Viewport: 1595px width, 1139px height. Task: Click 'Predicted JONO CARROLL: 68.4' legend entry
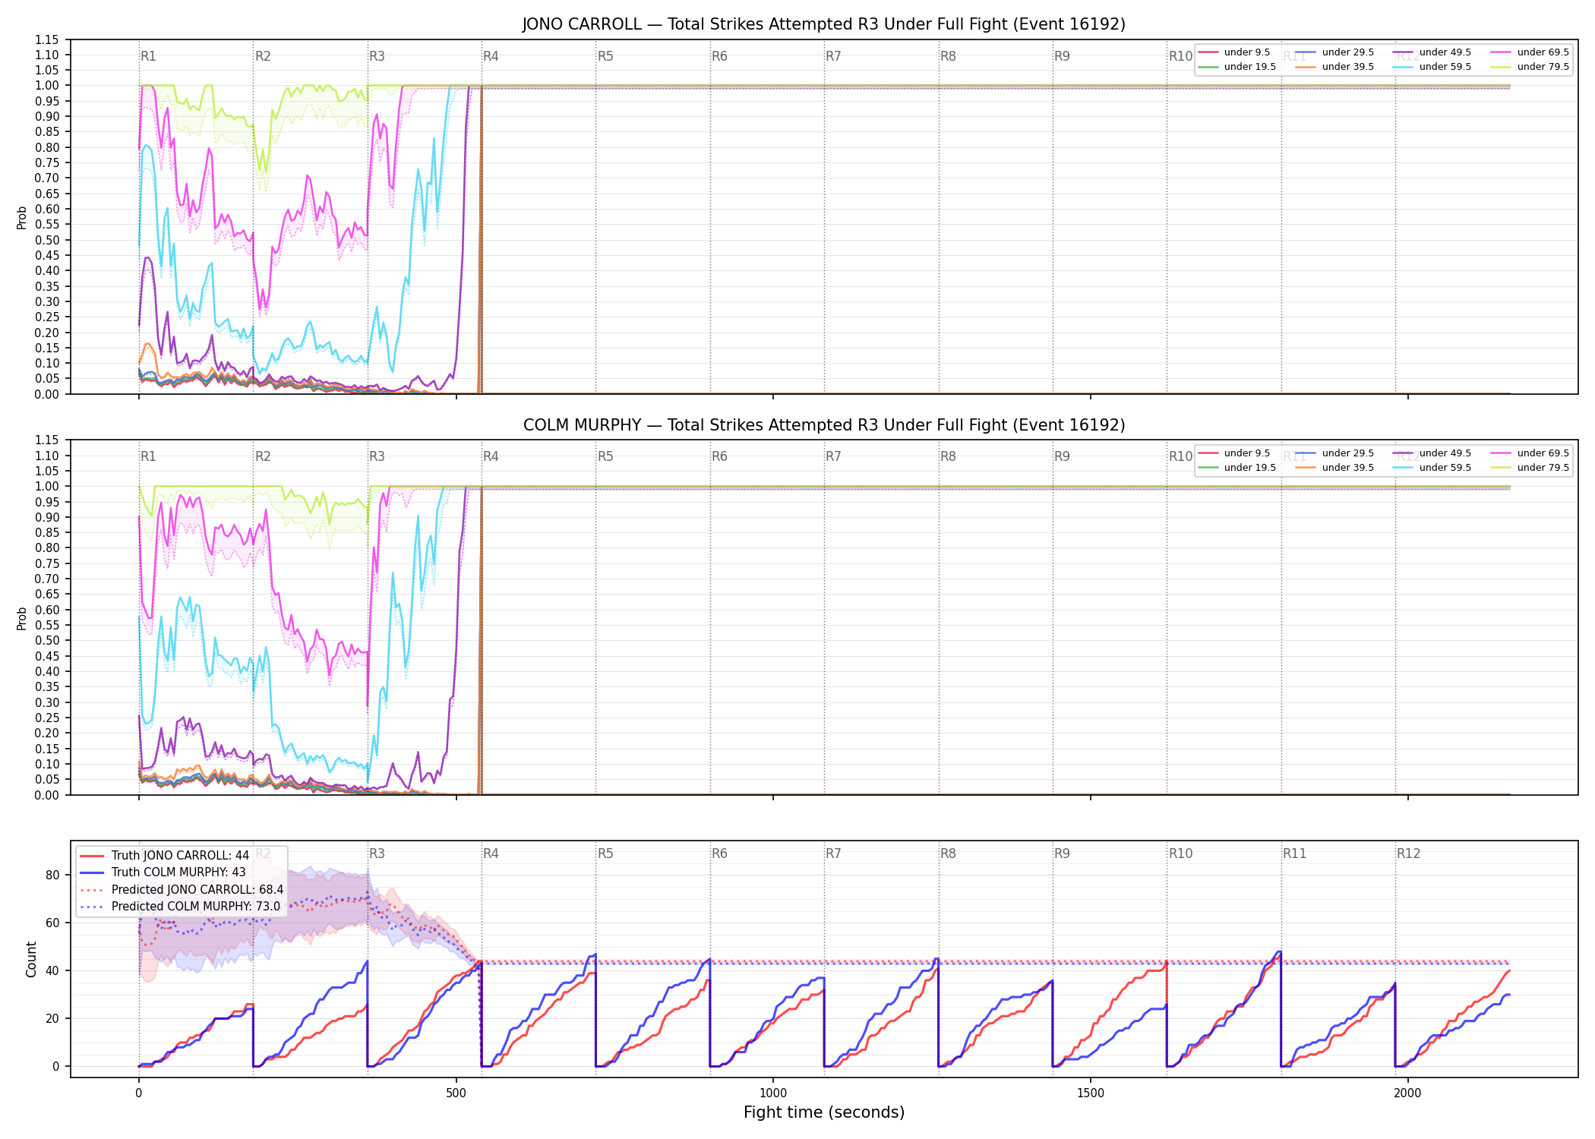(x=182, y=890)
